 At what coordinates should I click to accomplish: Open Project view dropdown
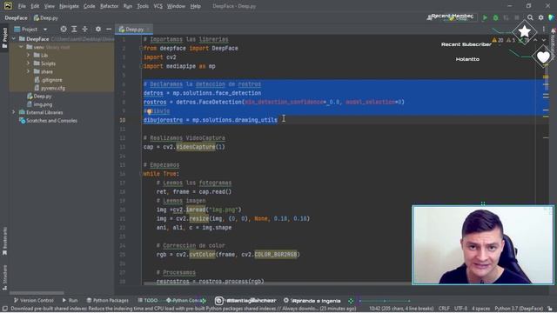click(45, 30)
